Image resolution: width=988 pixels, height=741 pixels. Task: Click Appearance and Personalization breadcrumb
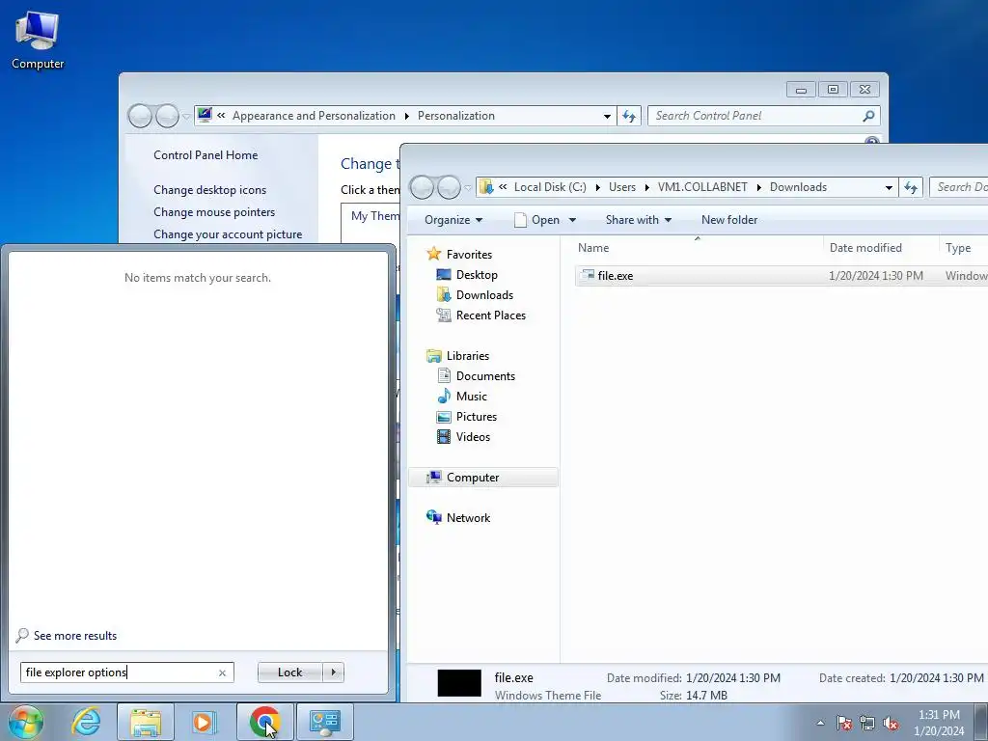(x=314, y=116)
